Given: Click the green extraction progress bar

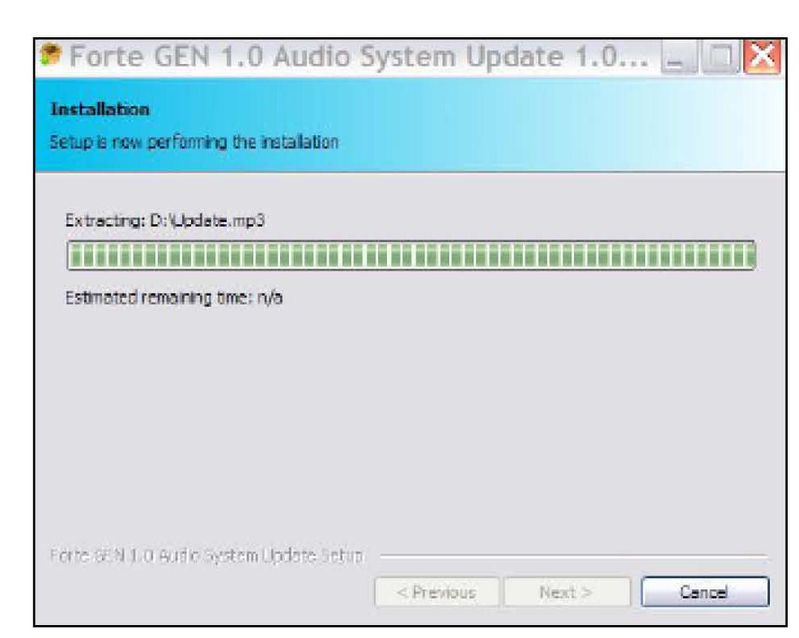Looking at the screenshot, I should (x=411, y=255).
